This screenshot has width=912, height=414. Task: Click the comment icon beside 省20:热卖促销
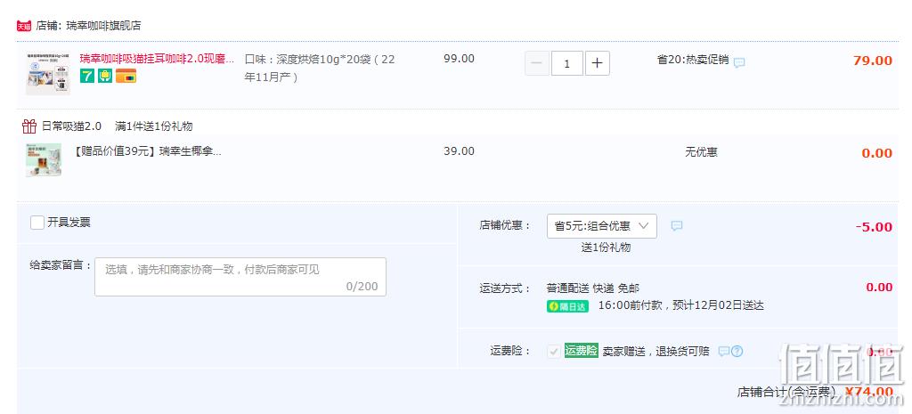pos(739,63)
